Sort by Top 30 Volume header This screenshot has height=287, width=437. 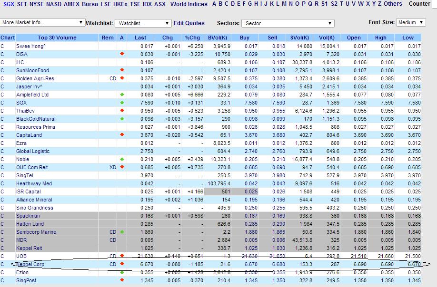57,38
